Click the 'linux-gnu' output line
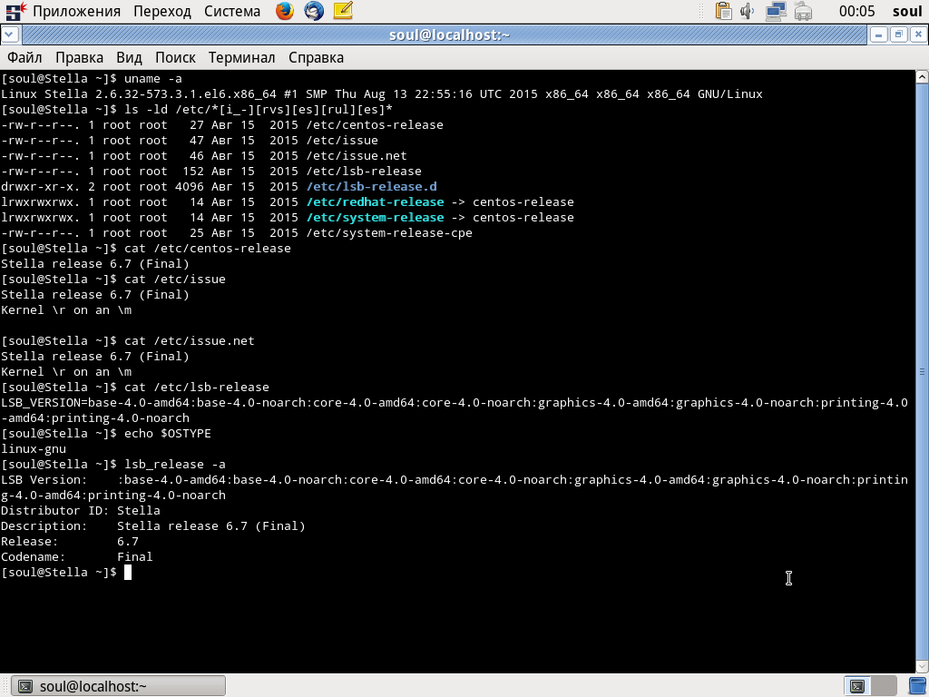 coord(34,448)
